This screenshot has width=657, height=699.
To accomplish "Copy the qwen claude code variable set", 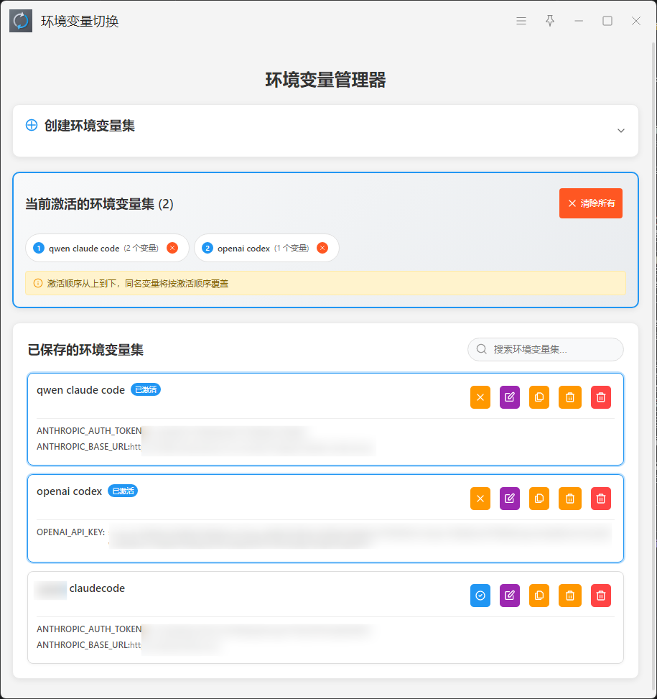I will (539, 397).
